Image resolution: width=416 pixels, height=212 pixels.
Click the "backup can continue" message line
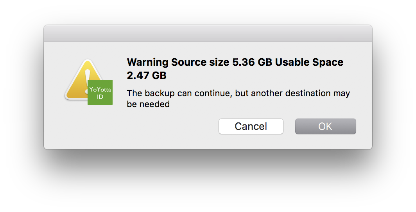point(238,93)
